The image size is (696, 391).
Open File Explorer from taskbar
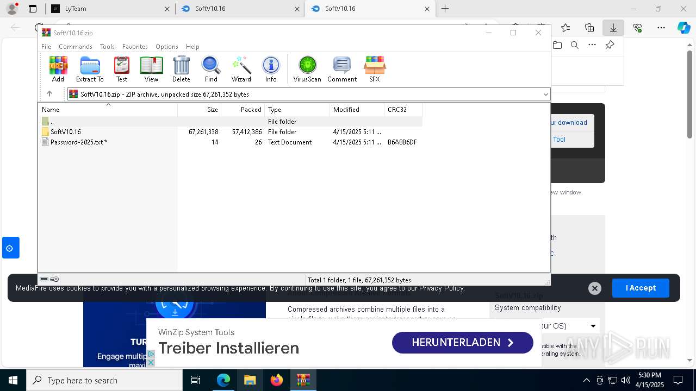pyautogui.click(x=250, y=380)
